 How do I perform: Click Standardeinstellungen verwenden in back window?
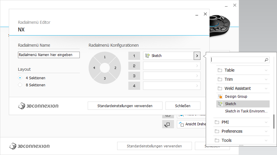tap(155, 146)
